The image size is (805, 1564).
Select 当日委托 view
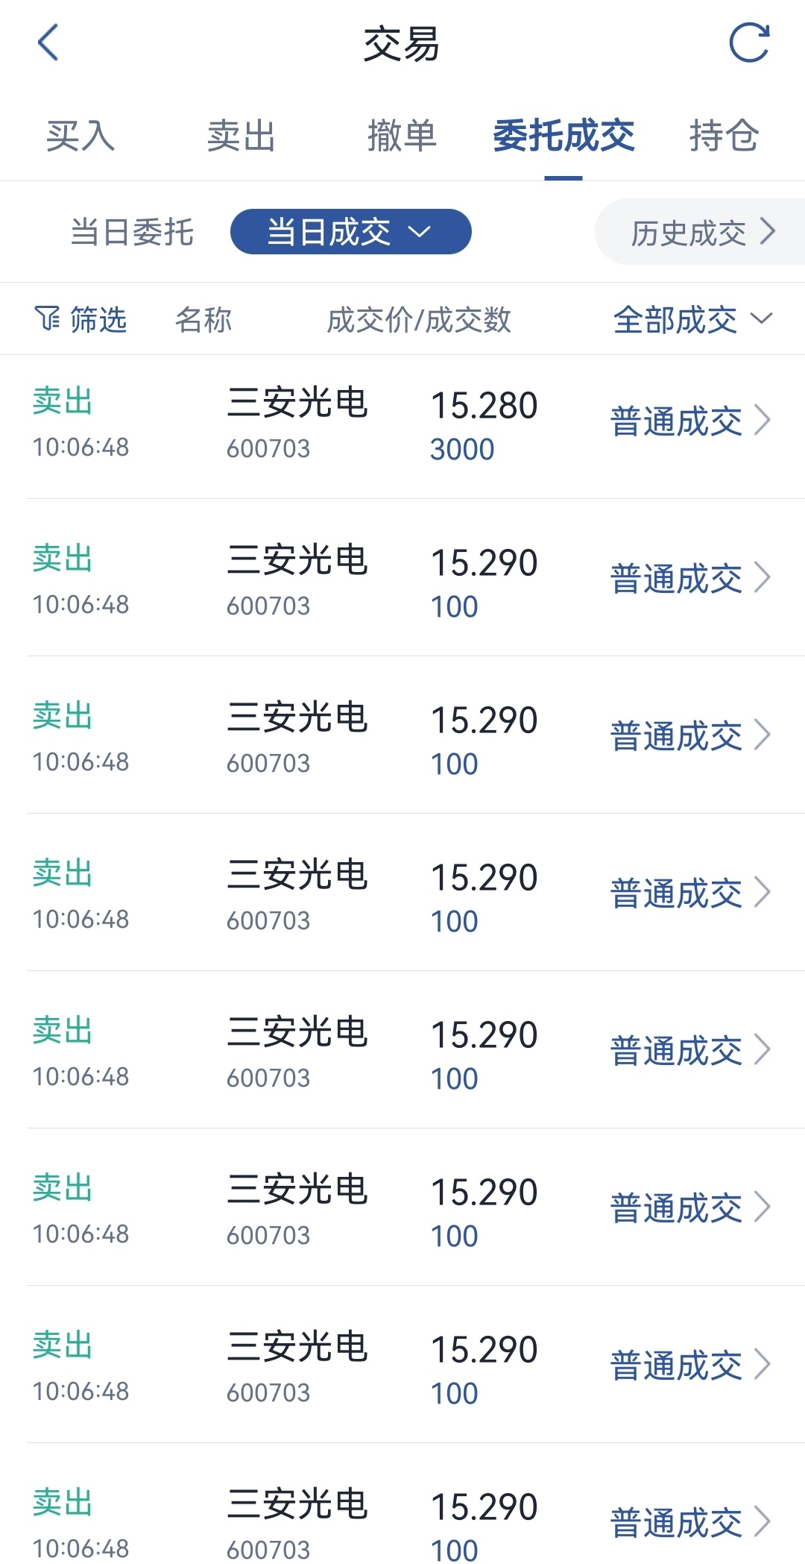[132, 232]
